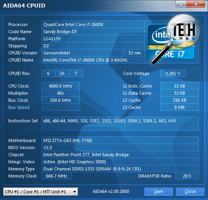Click the Processor label
Image resolution: width=208 pixels, height=200 pixels.
coord(18,25)
